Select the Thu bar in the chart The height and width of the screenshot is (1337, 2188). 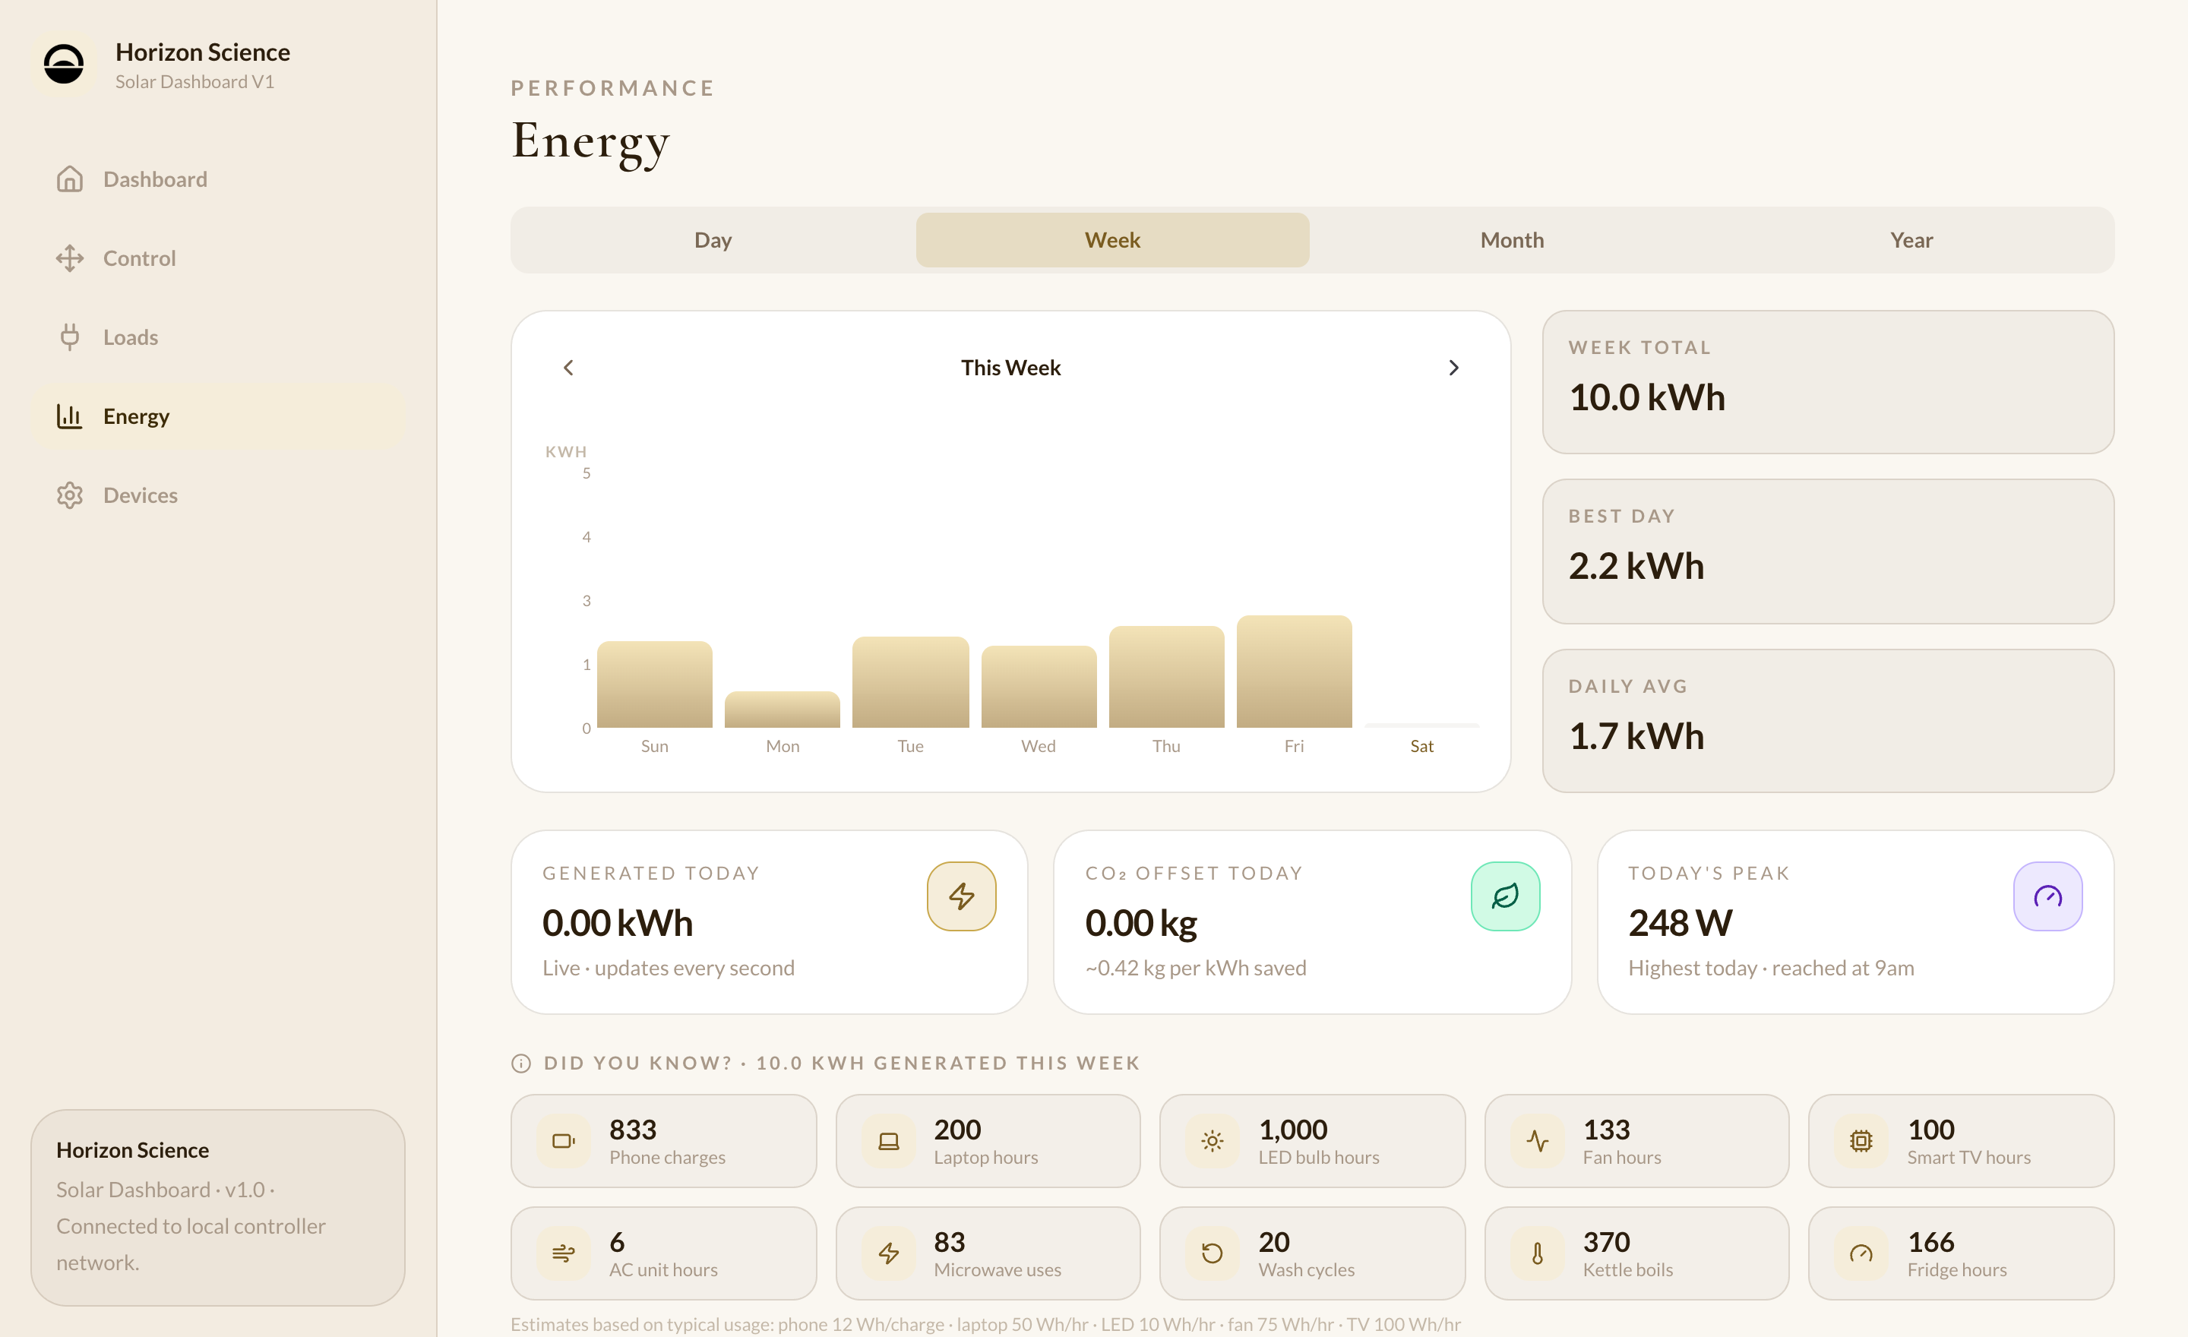1167,677
